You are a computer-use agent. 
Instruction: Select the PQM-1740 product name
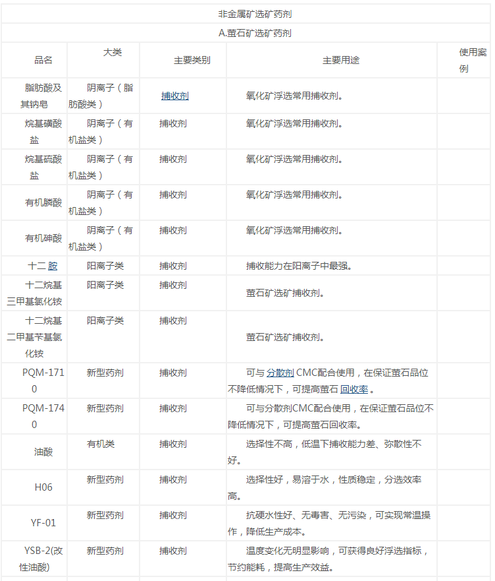(43, 416)
